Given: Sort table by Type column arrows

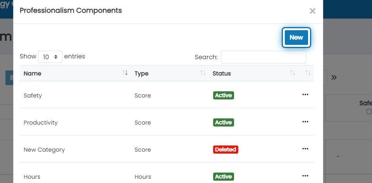Looking at the screenshot, I should coord(203,73).
